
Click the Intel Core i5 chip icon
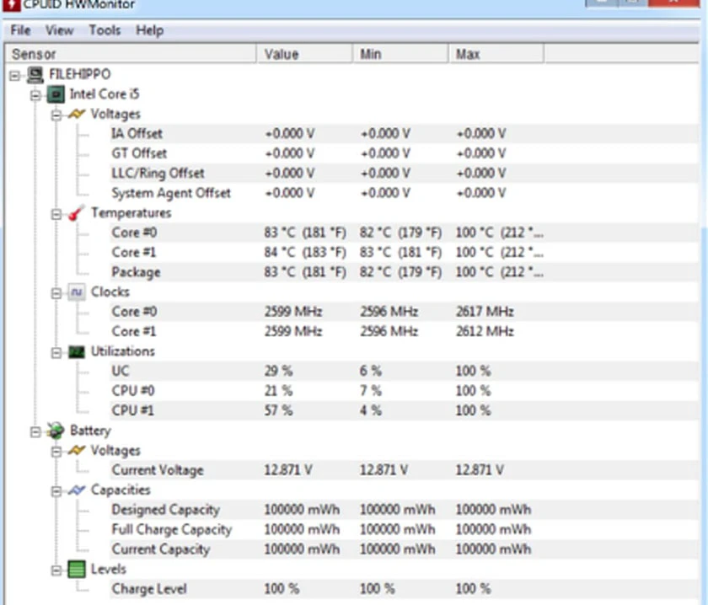56,94
